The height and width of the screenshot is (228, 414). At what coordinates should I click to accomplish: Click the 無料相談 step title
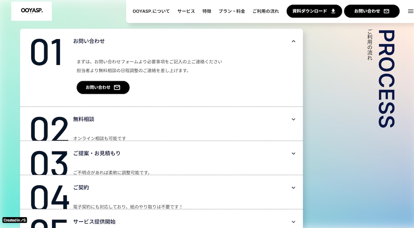(x=84, y=119)
